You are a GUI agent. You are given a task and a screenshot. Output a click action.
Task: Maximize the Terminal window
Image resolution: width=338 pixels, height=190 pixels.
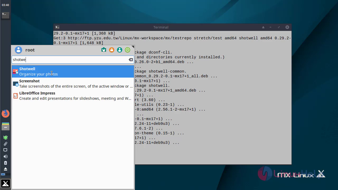click(279, 27)
